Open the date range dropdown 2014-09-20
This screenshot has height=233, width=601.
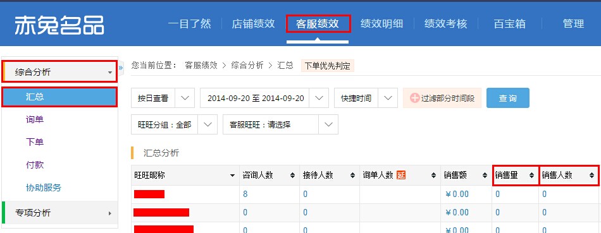(x=264, y=98)
